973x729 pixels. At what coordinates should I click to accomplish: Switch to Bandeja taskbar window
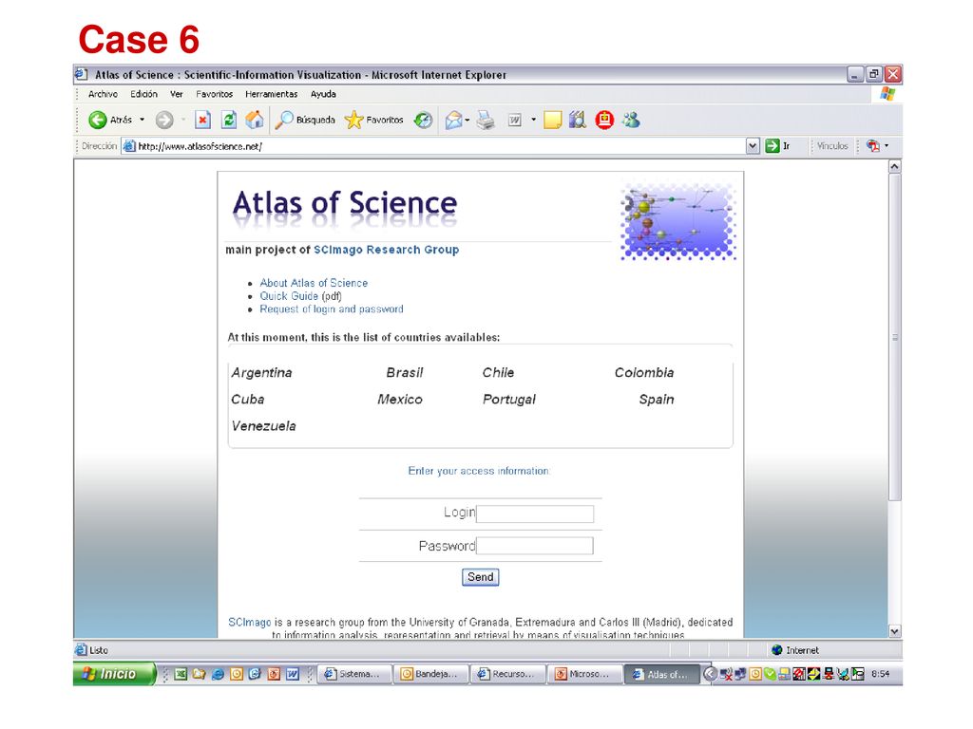pyautogui.click(x=430, y=674)
